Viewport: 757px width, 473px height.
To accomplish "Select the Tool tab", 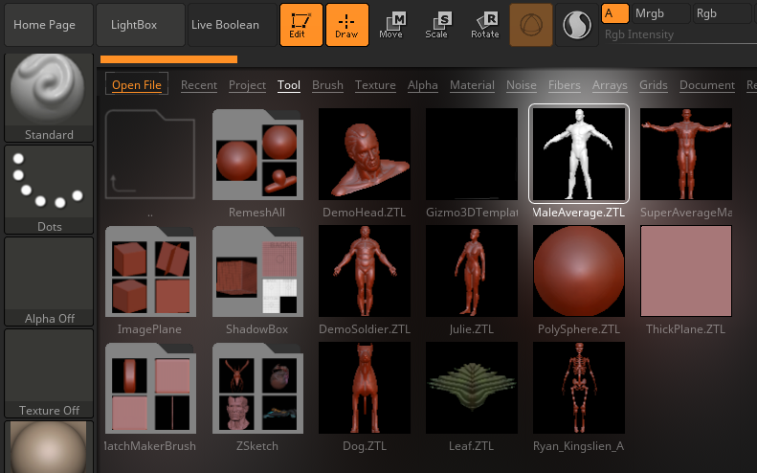I will point(289,85).
